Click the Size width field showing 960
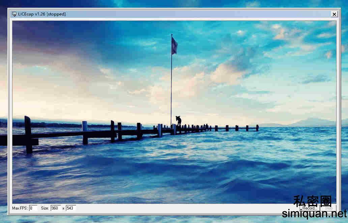Viewport: 348px width, 223px height. (x=55, y=208)
